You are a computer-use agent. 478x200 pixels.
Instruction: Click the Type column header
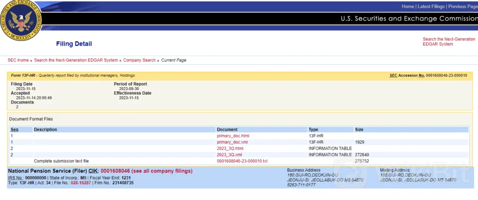click(313, 129)
